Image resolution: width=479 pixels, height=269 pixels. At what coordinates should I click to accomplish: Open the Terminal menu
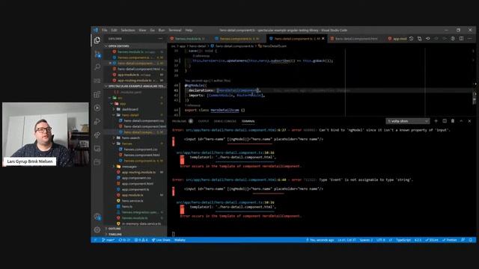click(175, 30)
